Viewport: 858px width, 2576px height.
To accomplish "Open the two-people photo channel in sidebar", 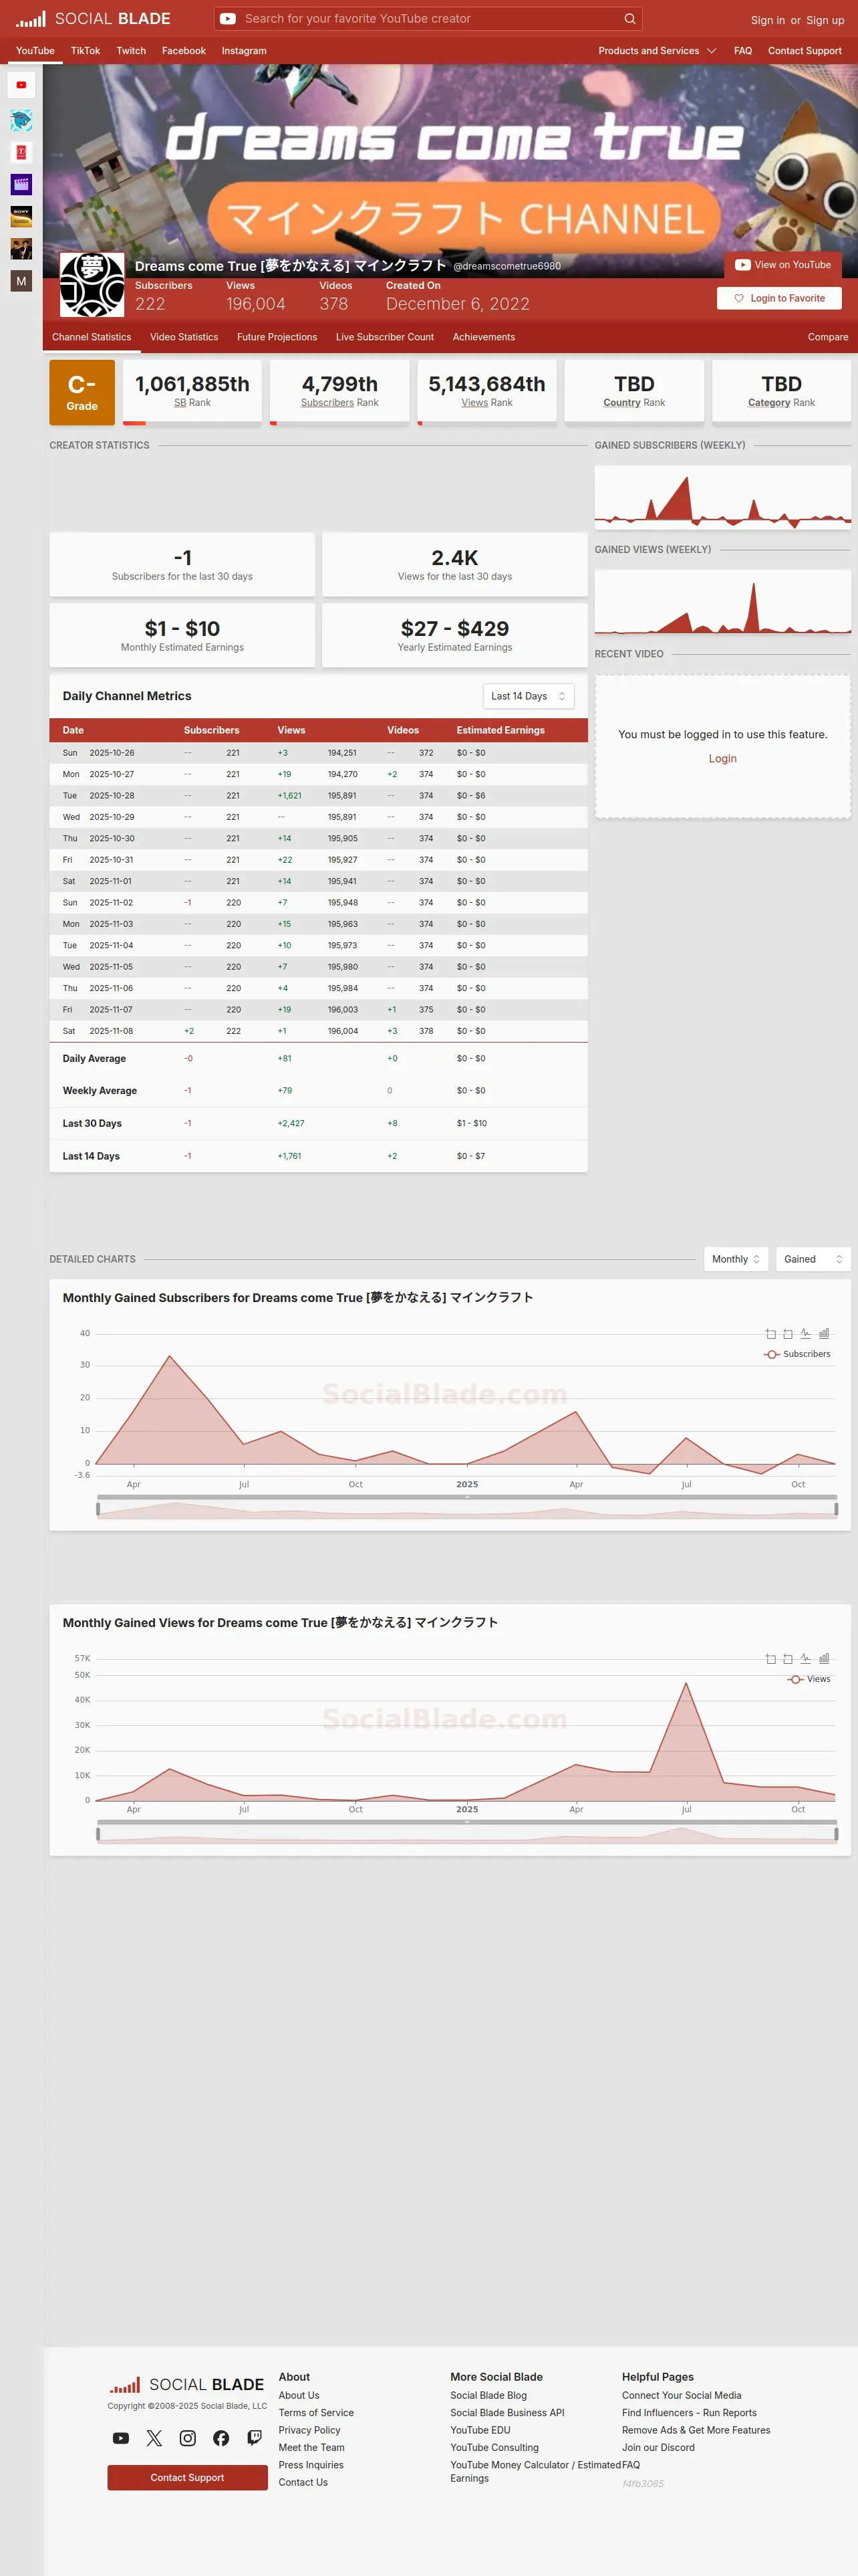I will (x=21, y=248).
